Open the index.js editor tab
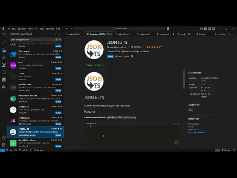Screen dimensions: 237x178 tap(202, 34)
